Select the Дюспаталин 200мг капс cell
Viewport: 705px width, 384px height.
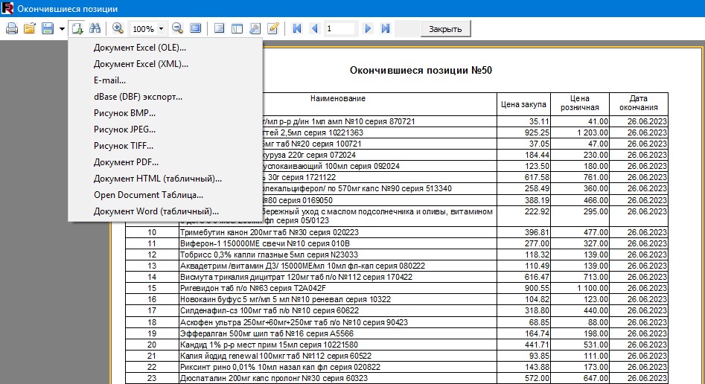338,379
